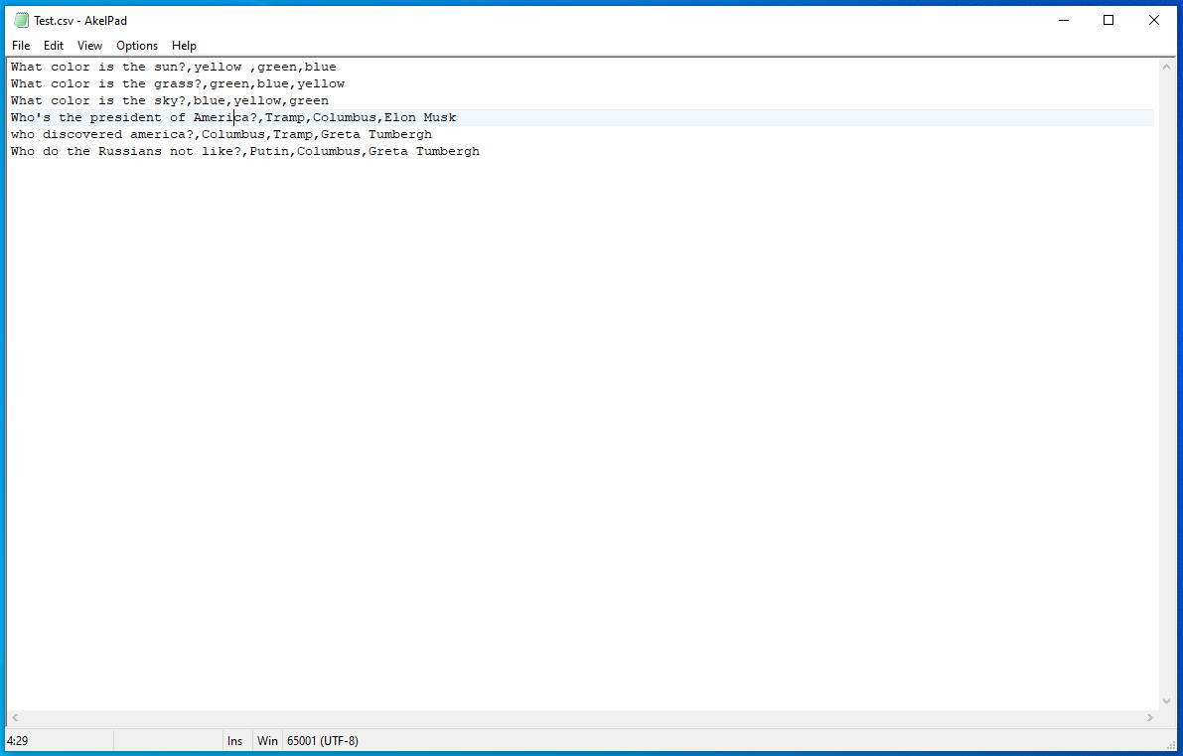The width and height of the screenshot is (1183, 756).
Task: Click the line 'Who do the Russians not like?'
Action: pyautogui.click(x=245, y=151)
